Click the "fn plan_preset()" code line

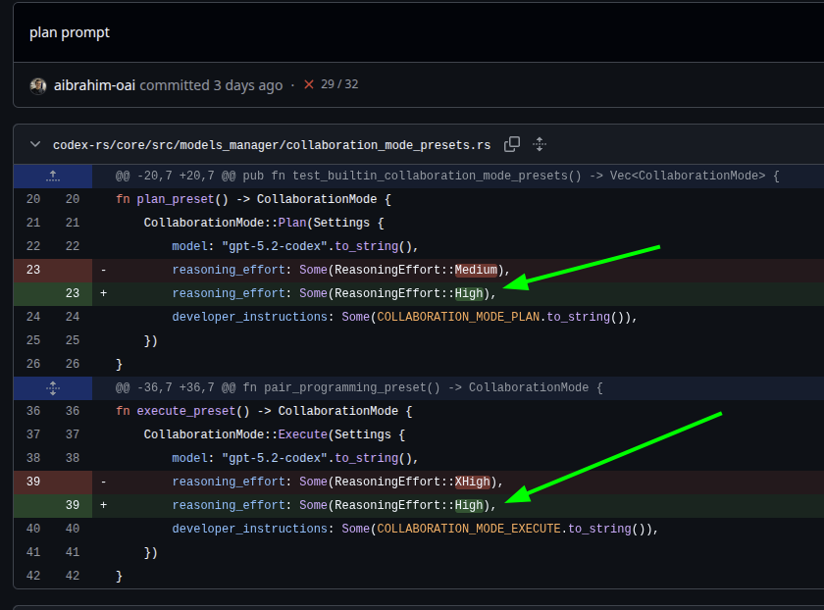pos(253,200)
